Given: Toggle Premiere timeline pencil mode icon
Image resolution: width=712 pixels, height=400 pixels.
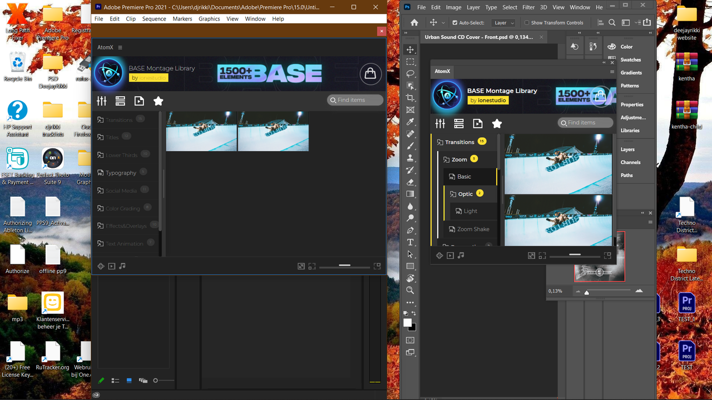Looking at the screenshot, I should [x=101, y=381].
